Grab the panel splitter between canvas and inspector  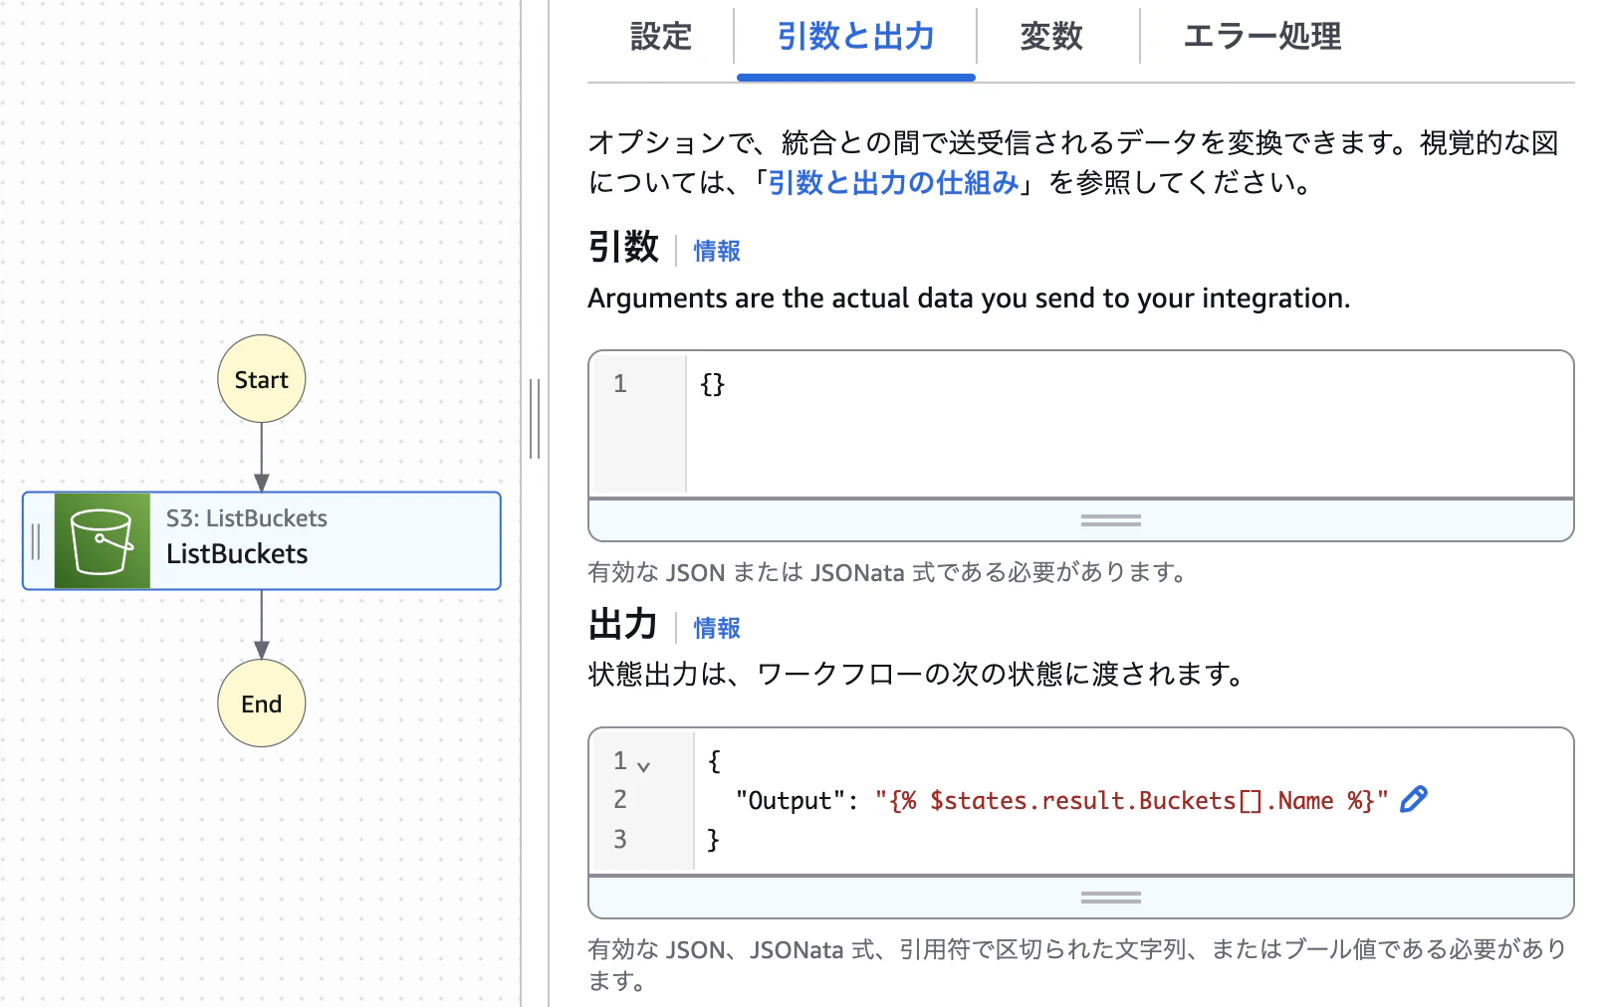(535, 418)
